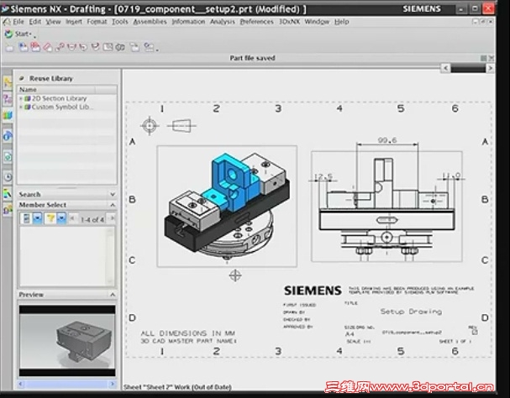Click the Preview scrollbar left arrow
The width and height of the screenshot is (510, 398).
tap(21, 384)
